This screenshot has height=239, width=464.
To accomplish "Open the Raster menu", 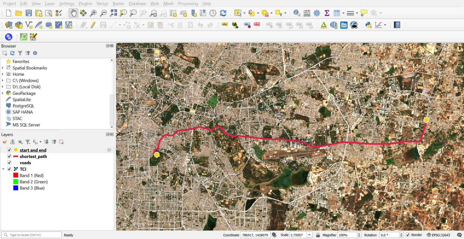I will coord(118,3).
